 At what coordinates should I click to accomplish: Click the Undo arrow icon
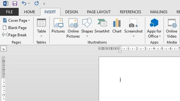(x=24, y=3)
